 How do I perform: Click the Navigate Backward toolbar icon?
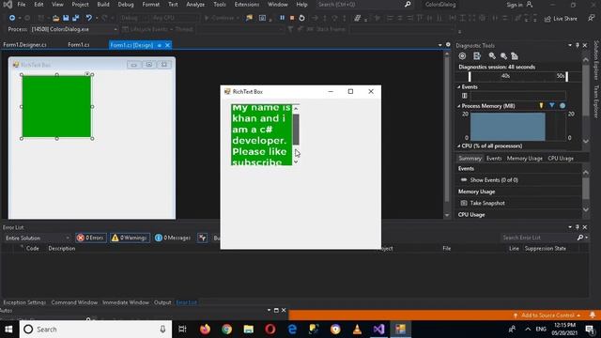coord(12,18)
